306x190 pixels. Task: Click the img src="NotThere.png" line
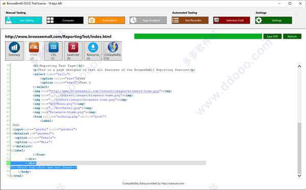pos(59,104)
